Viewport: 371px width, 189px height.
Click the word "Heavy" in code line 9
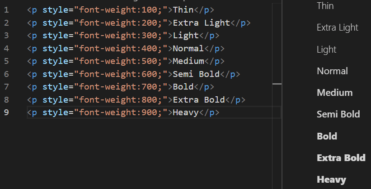tap(186, 112)
